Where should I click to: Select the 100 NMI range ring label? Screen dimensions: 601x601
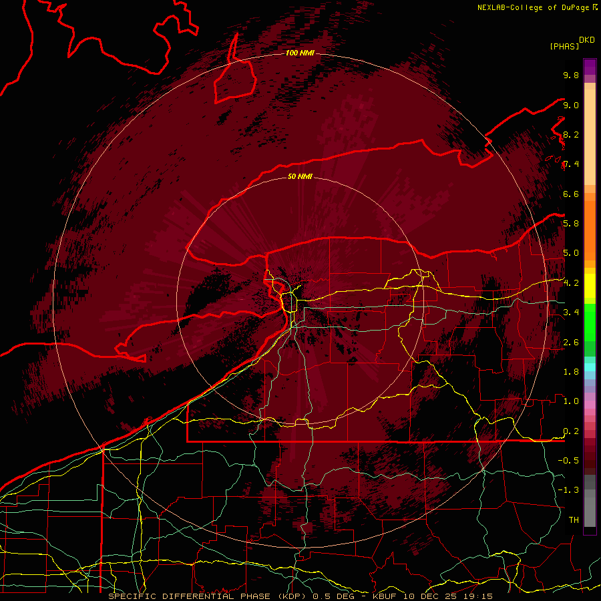(x=300, y=53)
